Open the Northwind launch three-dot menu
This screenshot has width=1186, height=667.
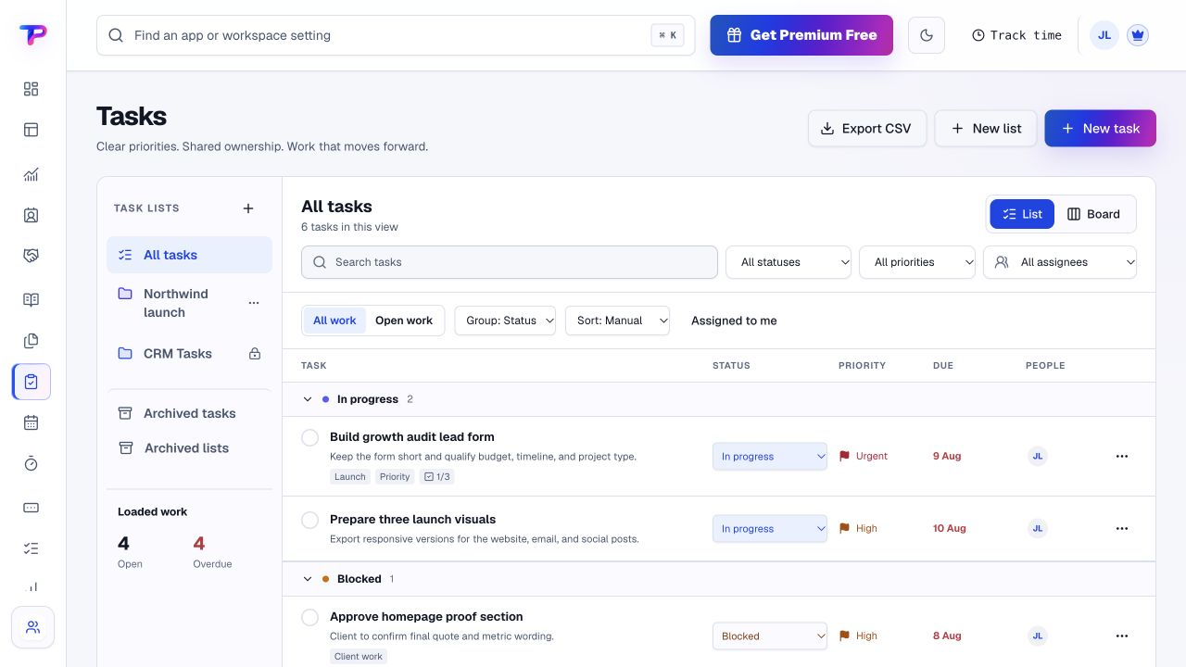254,303
